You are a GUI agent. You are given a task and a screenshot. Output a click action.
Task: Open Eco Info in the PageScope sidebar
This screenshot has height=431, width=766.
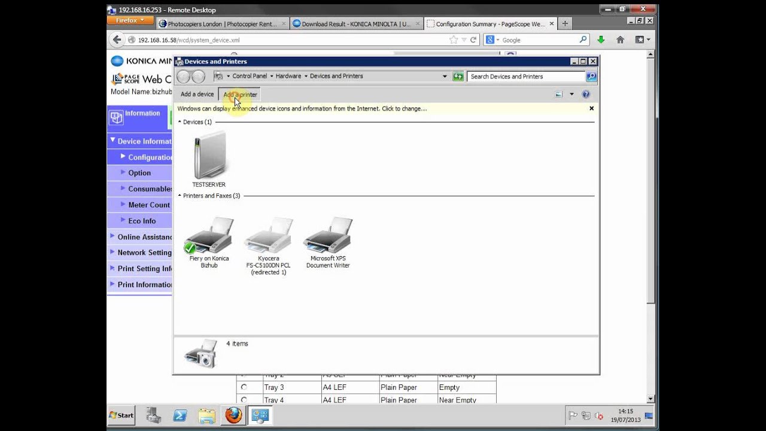[142, 221]
